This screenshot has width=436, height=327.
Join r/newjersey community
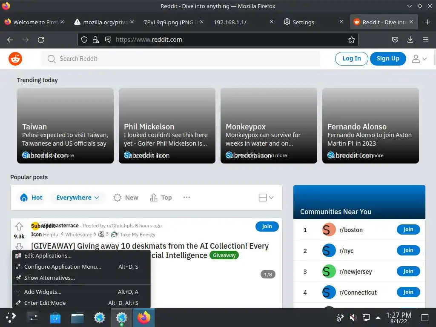pos(408,271)
